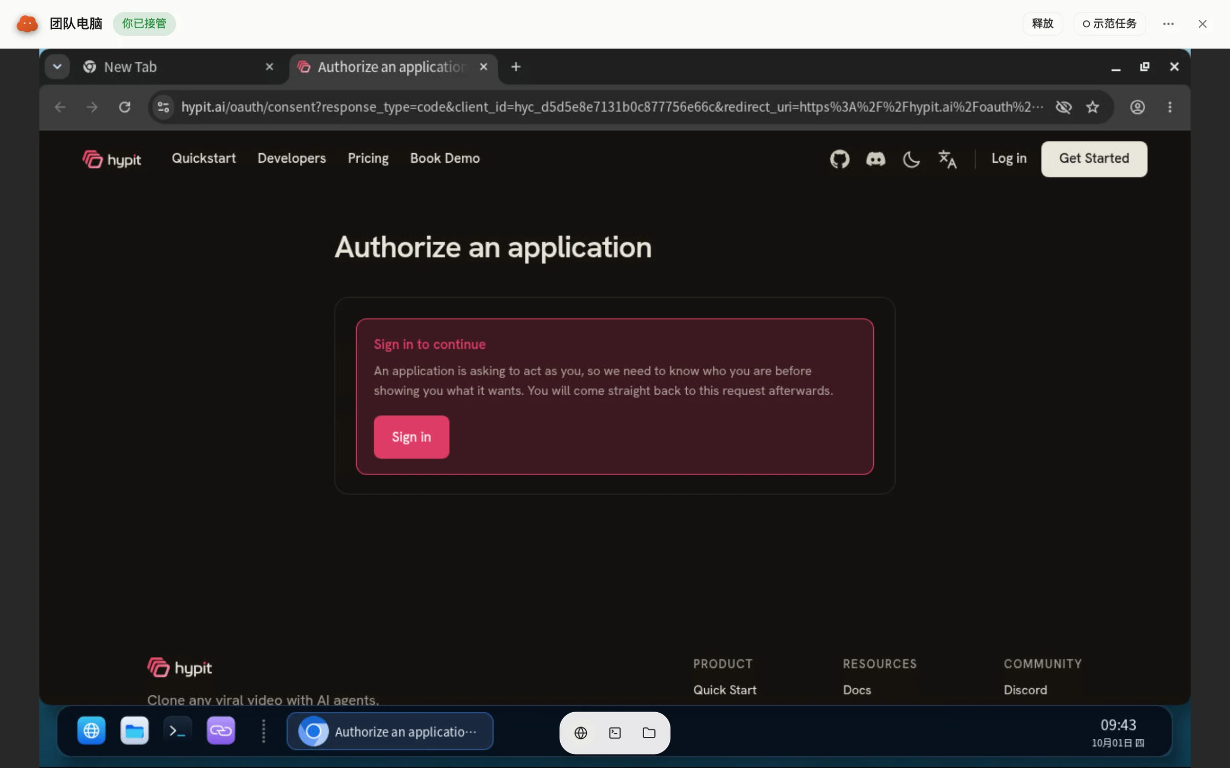The height and width of the screenshot is (768, 1230).
Task: Click the hypit logo in navbar
Action: [x=112, y=159]
